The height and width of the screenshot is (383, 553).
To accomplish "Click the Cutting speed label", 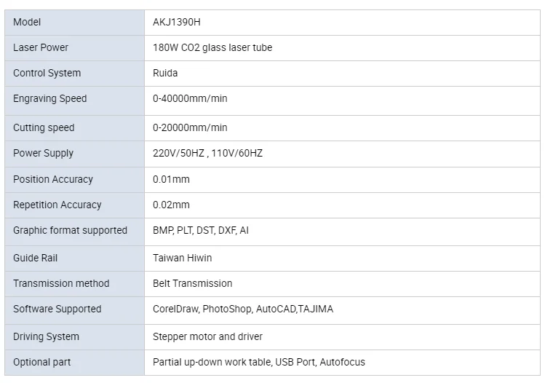I will (44, 127).
